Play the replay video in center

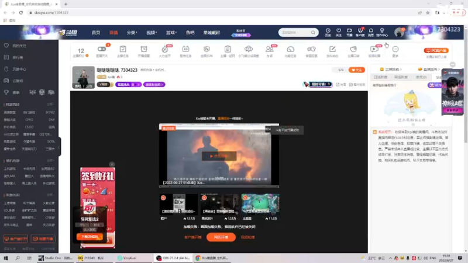pos(219,156)
